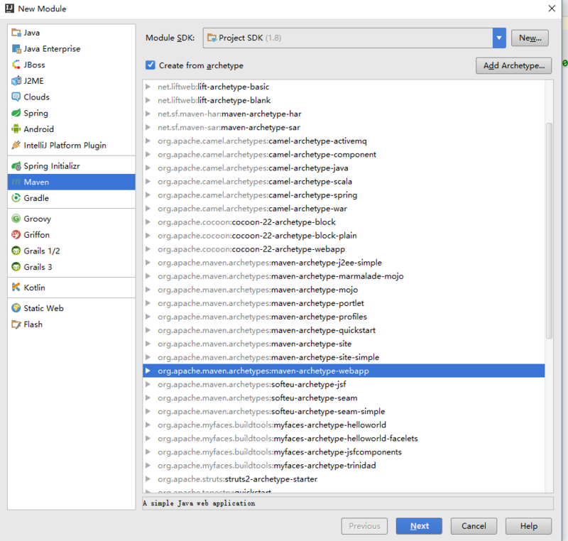The height and width of the screenshot is (541, 568).
Task: Click the Spring Initializr icon
Action: 16,166
